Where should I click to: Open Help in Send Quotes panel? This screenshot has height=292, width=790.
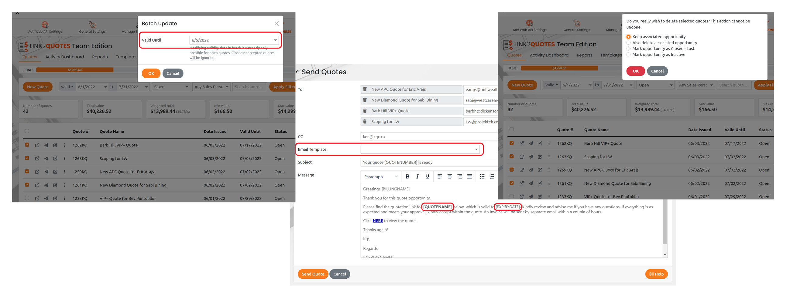coord(656,274)
